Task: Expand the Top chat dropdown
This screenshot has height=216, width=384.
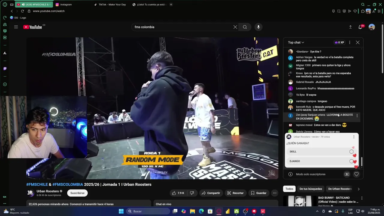Action: pyautogui.click(x=296, y=43)
